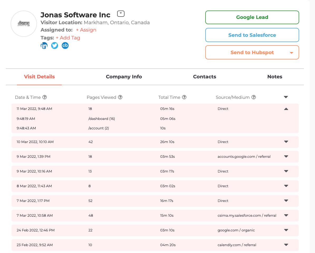The height and width of the screenshot is (253, 315).
Task: Switch to the Notes tab
Action: coord(275,77)
